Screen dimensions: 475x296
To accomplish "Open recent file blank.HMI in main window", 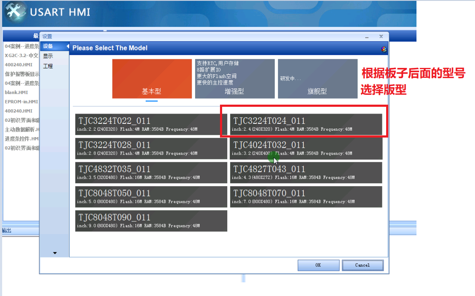I will pos(16,92).
